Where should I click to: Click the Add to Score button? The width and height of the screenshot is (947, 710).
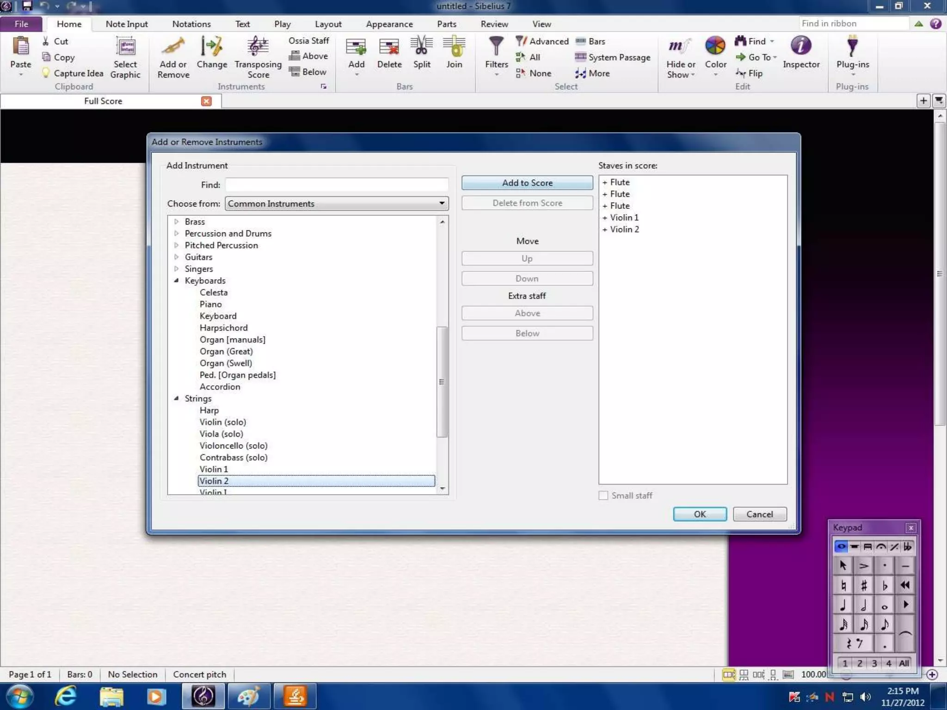coord(527,183)
